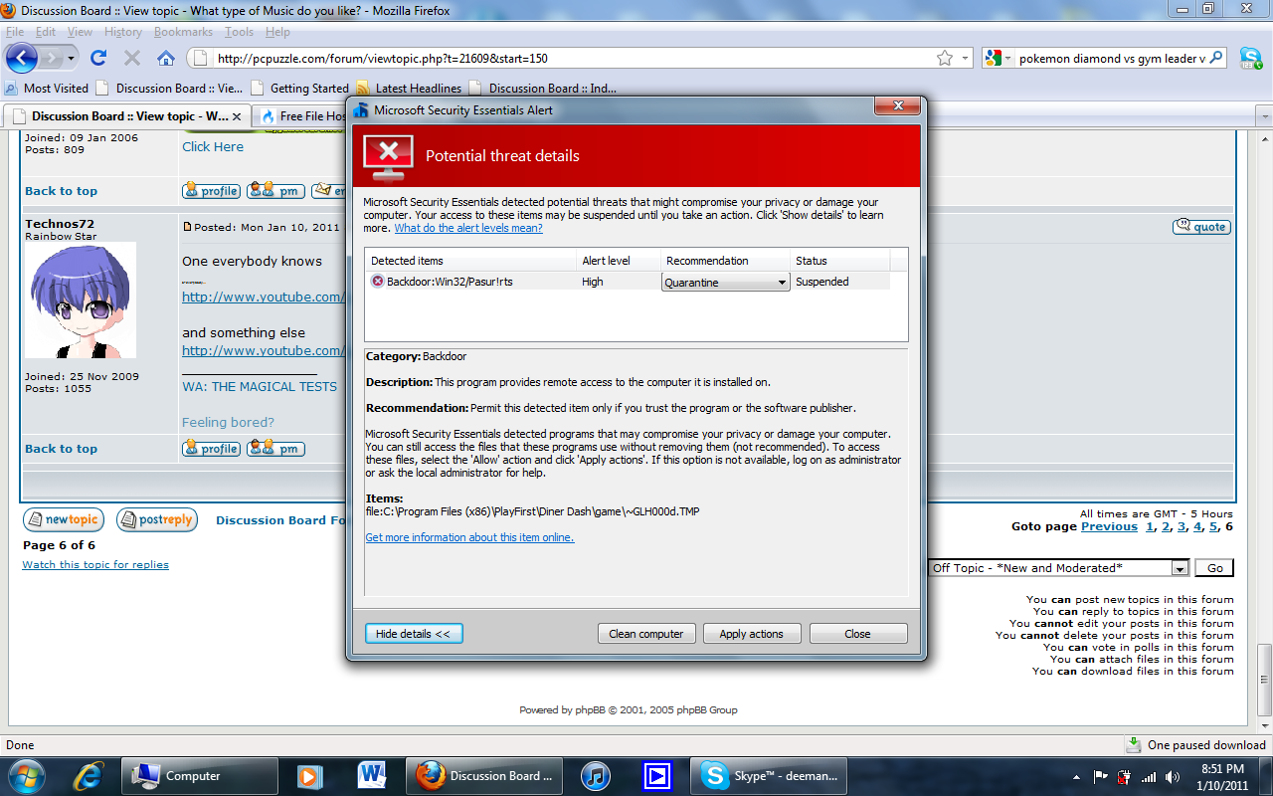Viewport: 1273px width, 796px height.
Task: Open Latest Headlines feed bookmark
Action: point(409,88)
